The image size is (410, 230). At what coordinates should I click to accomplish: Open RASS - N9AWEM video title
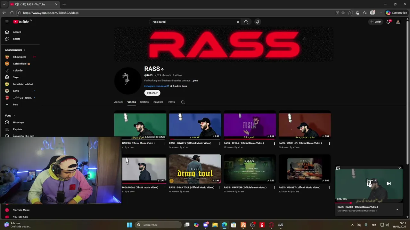click(x=245, y=188)
